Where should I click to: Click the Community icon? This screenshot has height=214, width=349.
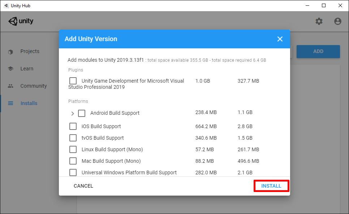point(10,86)
